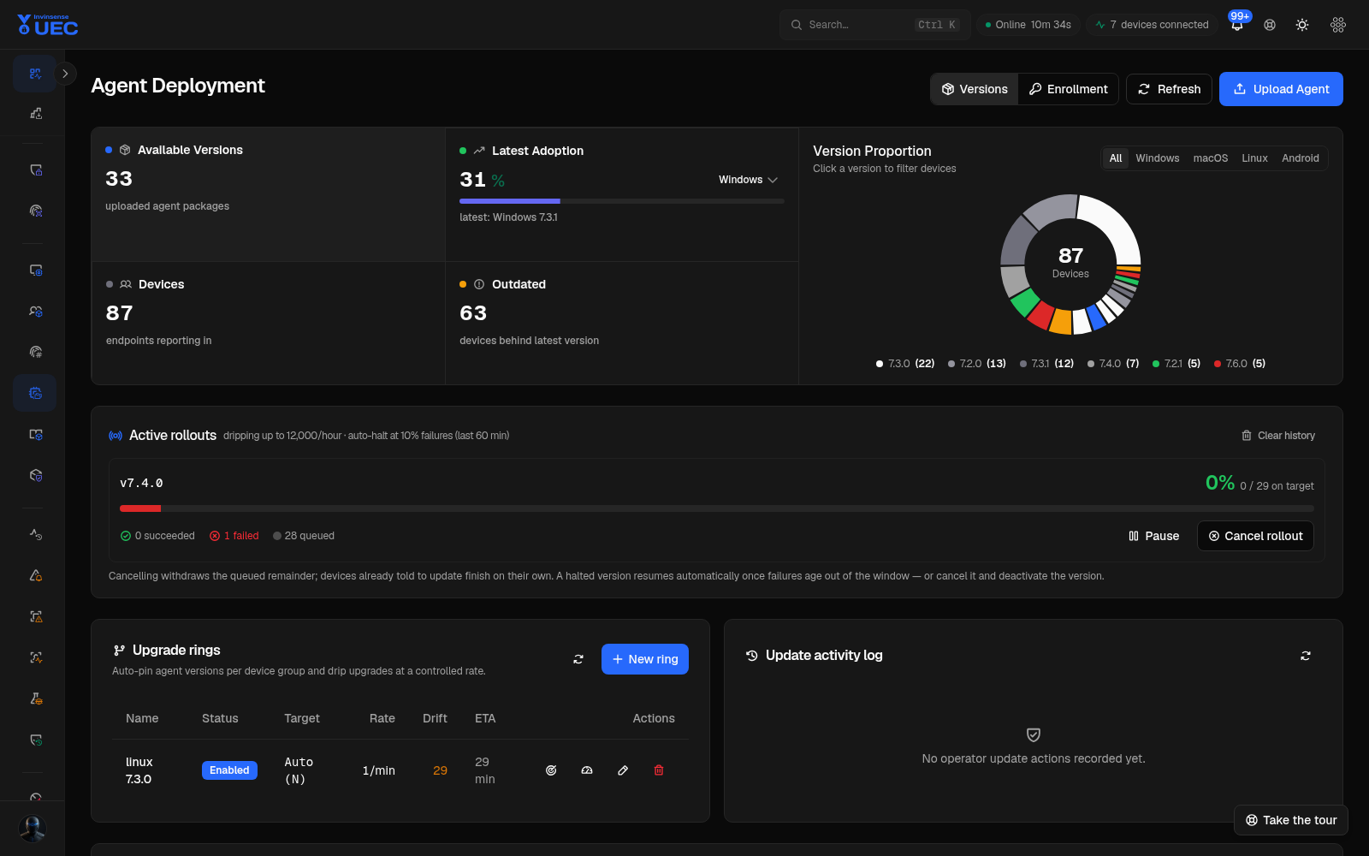
Task: Open the notifications bell showing 99+
Action: [x=1237, y=25]
